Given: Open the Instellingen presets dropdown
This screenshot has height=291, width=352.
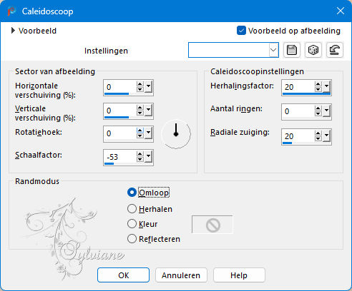Looking at the screenshot, I should [273, 50].
